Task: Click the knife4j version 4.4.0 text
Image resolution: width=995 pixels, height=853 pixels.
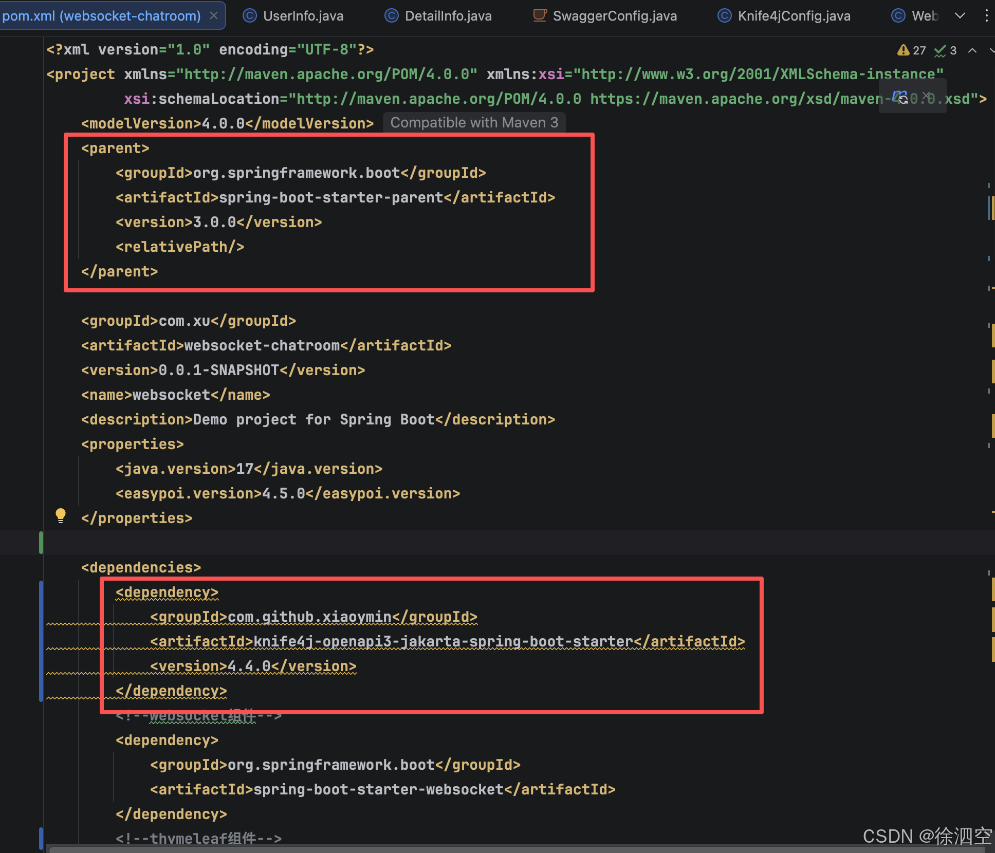Action: (249, 666)
